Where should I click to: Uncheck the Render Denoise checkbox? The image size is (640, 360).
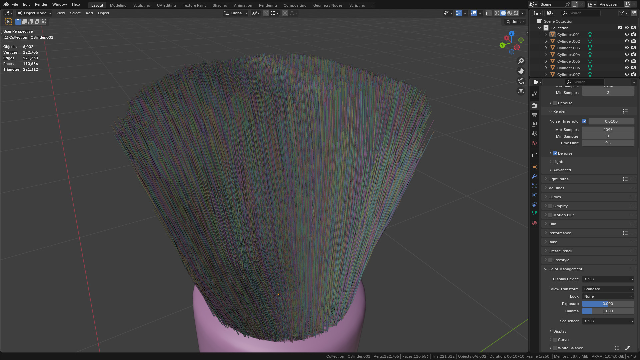click(555, 153)
